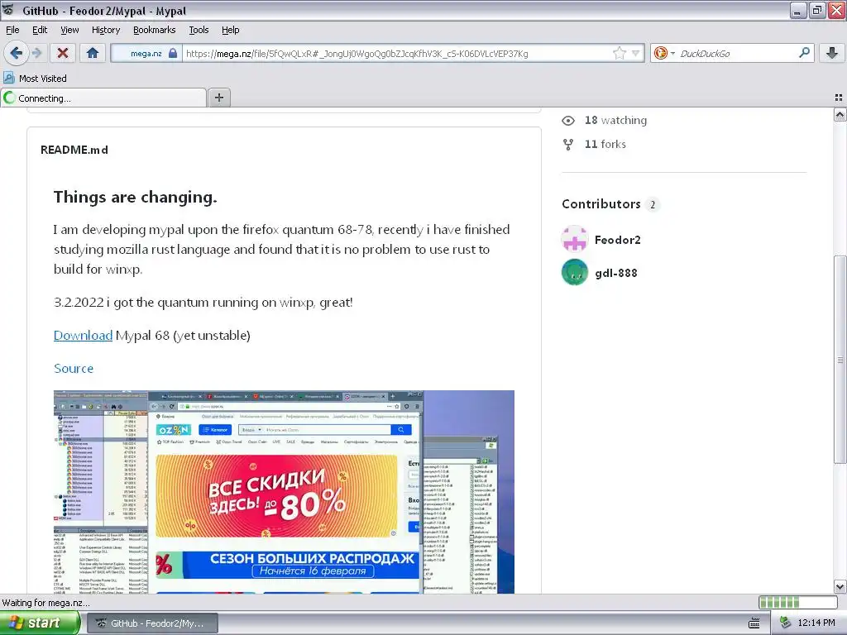
Task: Open the Bookmarks menu
Action: click(x=154, y=30)
